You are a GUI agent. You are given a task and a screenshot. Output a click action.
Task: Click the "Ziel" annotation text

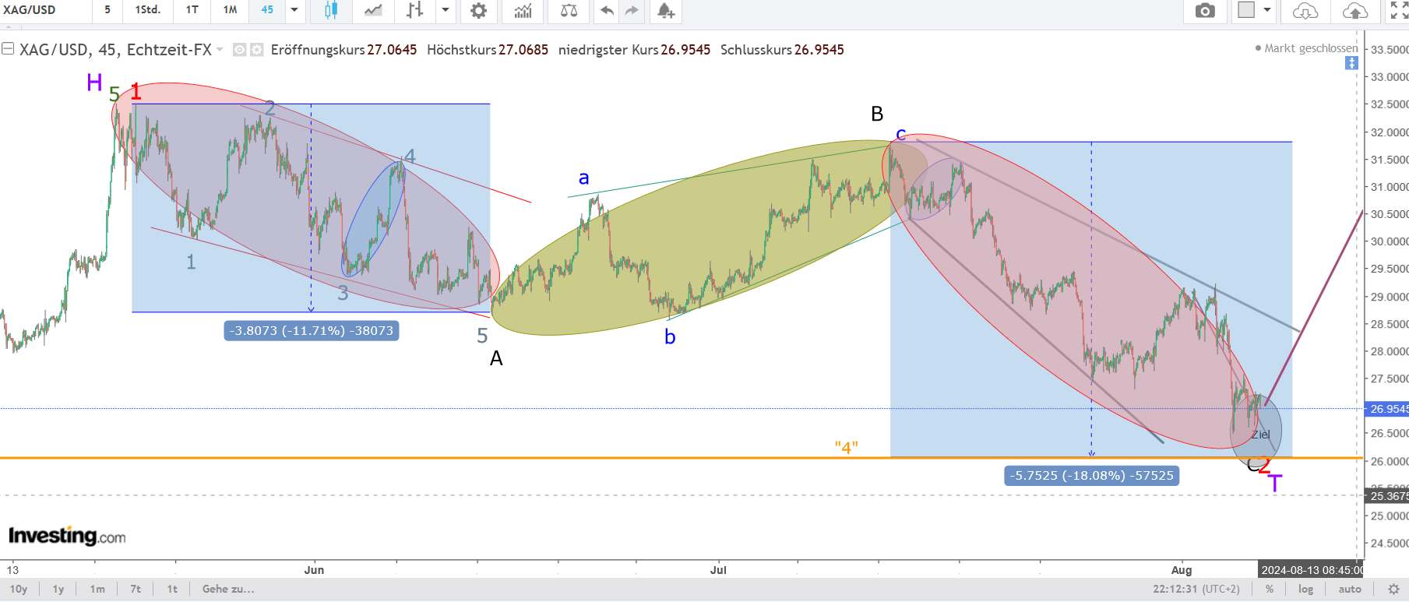click(x=1260, y=435)
